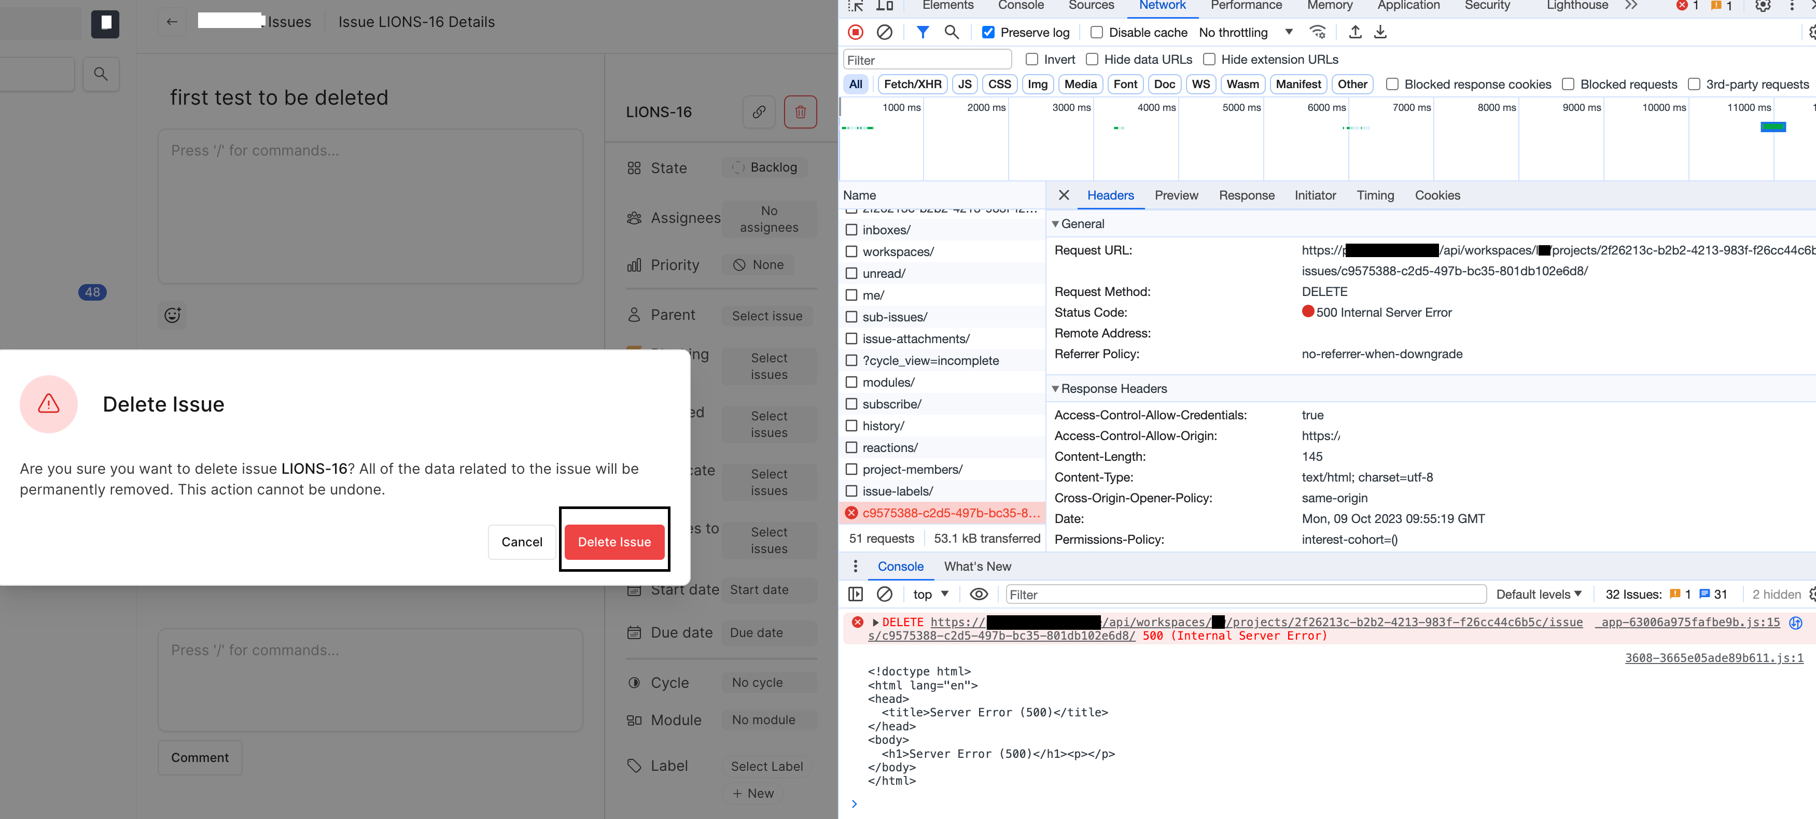The height and width of the screenshot is (819, 1816).
Task: Switch to the Response tab
Action: point(1247,195)
